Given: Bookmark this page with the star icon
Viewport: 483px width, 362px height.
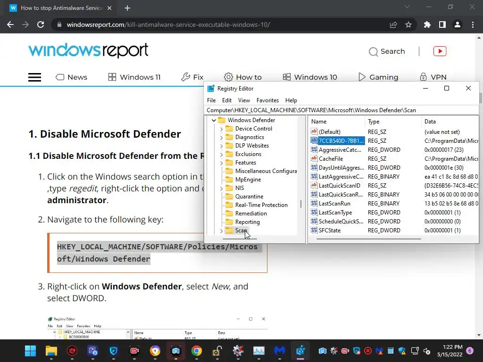Looking at the screenshot, I should click(408, 25).
